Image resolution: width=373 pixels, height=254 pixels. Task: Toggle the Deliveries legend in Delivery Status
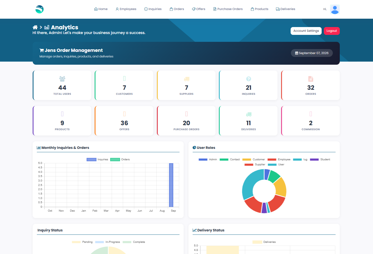point(264,242)
